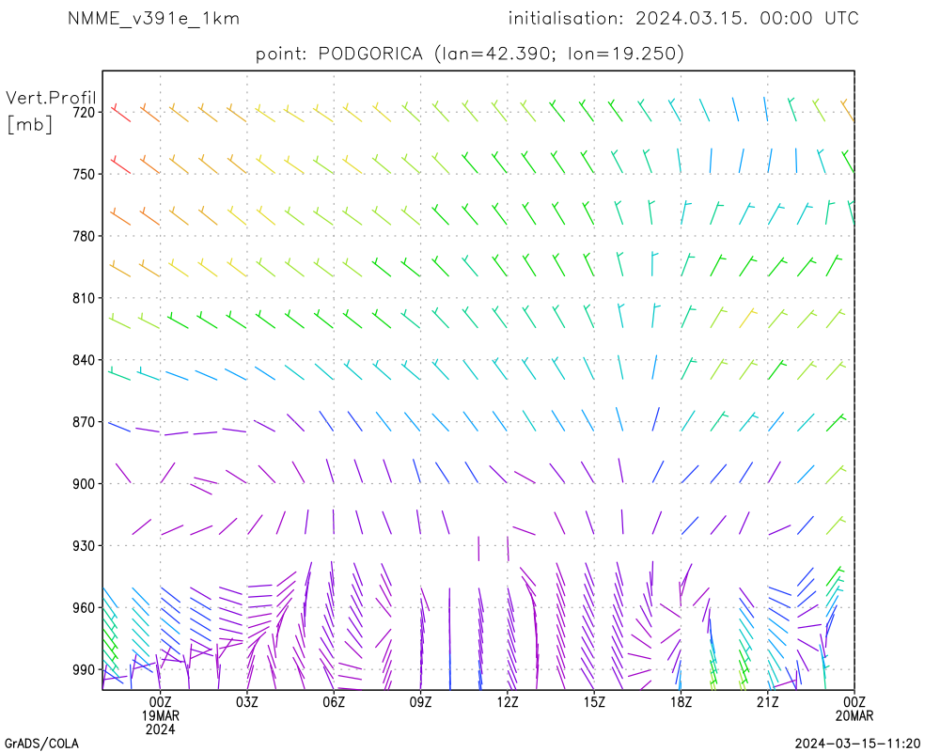The height and width of the screenshot is (752, 940).
Task: Click the 990 pressure level label
Action: [84, 670]
